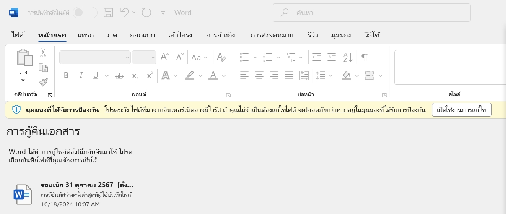Open the ย่อหน้า group dialog launcher
The width and height of the screenshot is (506, 214).
coord(385,95)
